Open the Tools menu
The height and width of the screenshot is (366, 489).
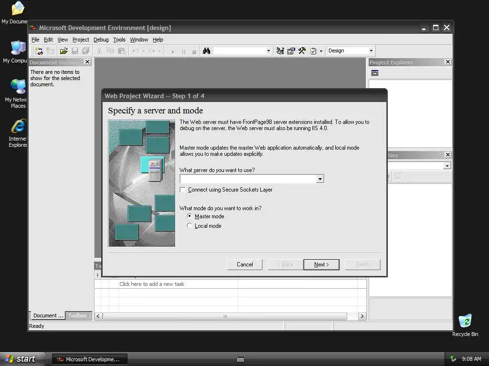point(119,40)
